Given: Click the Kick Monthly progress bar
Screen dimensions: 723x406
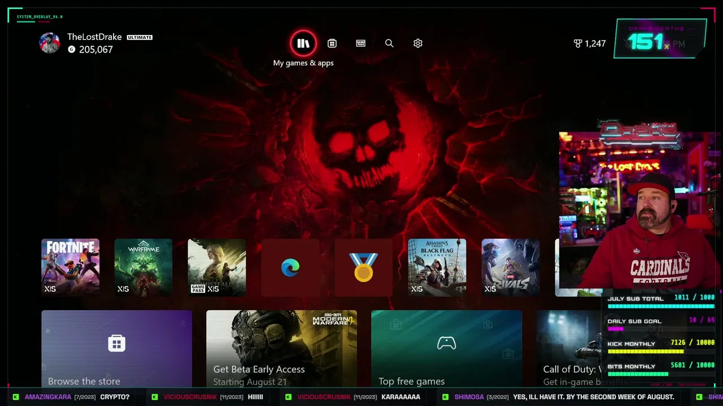Looking at the screenshot, I should pyautogui.click(x=660, y=351).
